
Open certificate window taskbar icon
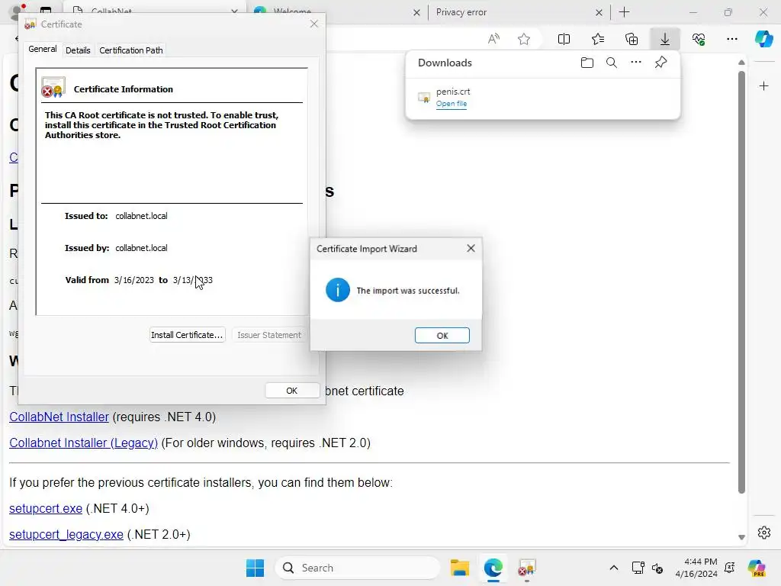click(x=526, y=568)
